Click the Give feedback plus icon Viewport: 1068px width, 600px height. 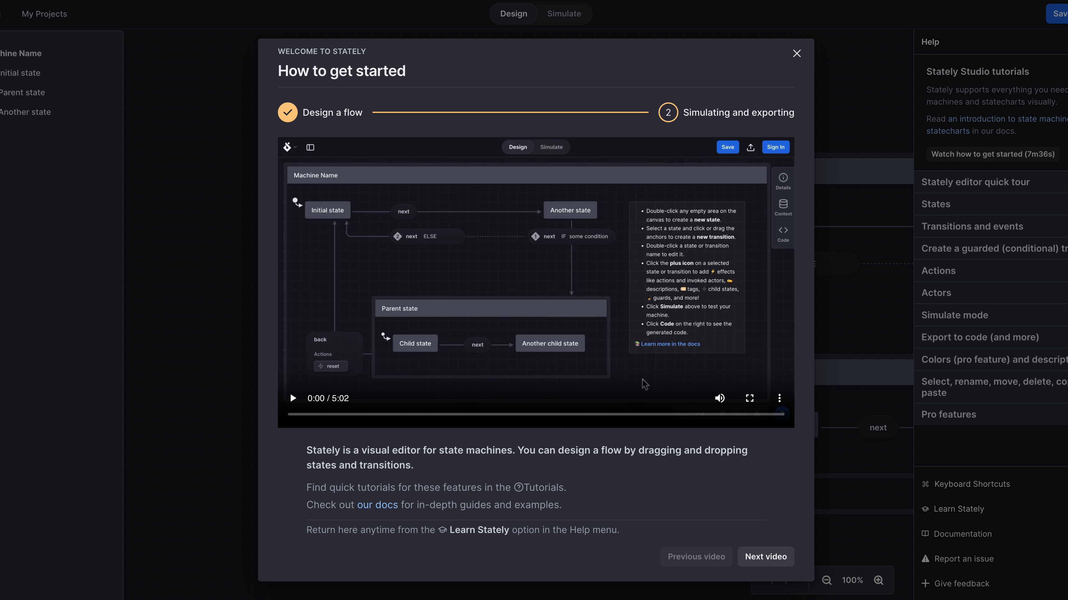925,583
